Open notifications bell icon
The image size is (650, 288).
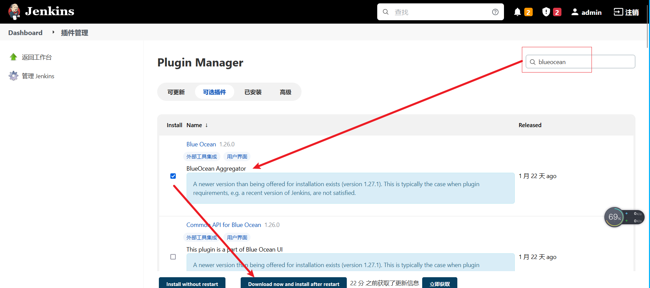pos(517,12)
